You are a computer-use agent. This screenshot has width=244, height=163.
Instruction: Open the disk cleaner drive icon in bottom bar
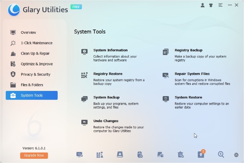coord(120,155)
